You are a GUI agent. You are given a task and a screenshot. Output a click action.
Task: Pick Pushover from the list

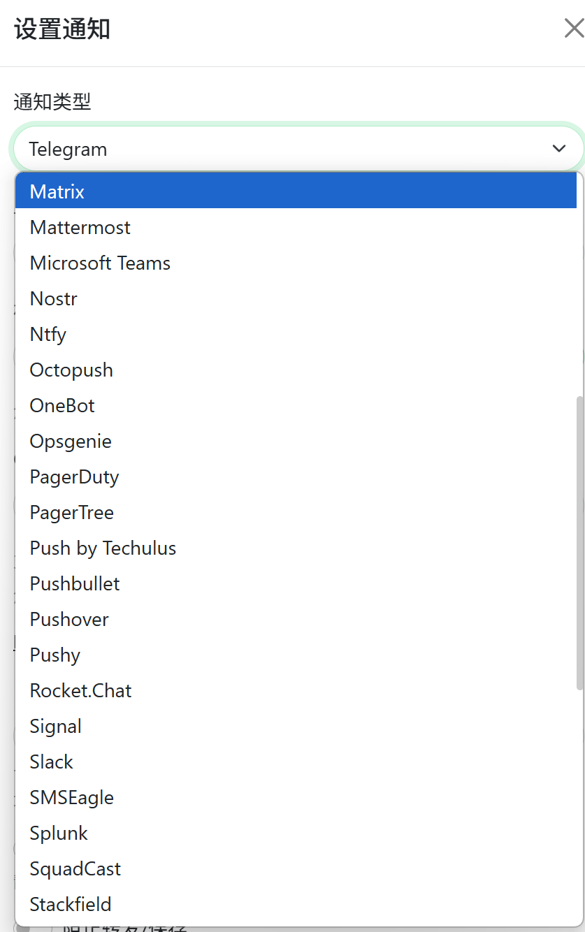pos(69,619)
